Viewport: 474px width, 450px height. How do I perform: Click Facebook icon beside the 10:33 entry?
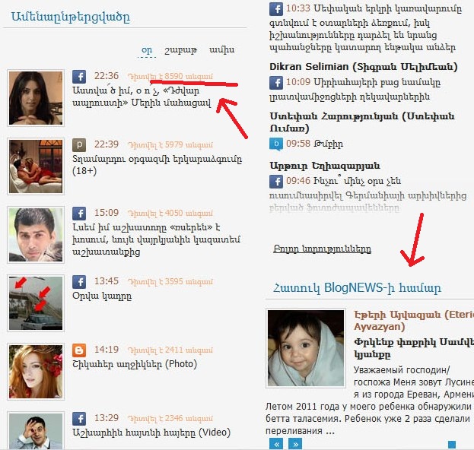(x=276, y=9)
